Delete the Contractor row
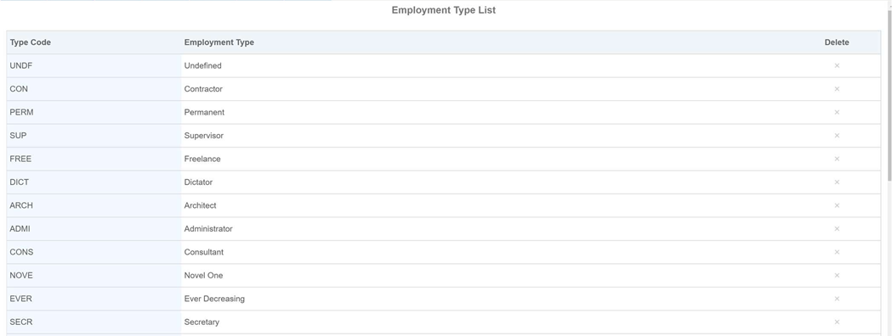 point(836,89)
